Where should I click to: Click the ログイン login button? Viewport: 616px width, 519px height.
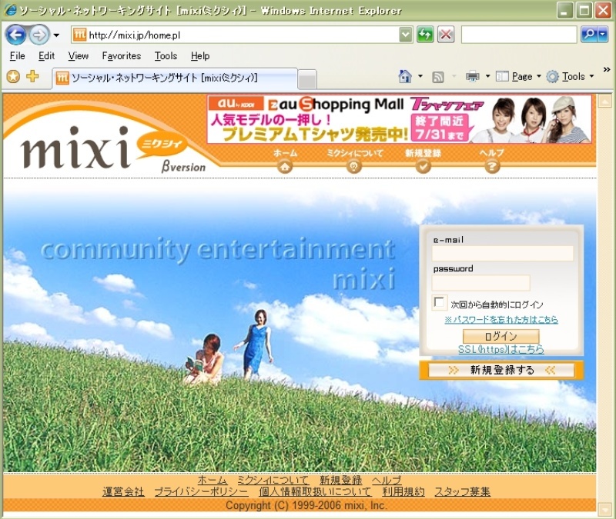[501, 336]
